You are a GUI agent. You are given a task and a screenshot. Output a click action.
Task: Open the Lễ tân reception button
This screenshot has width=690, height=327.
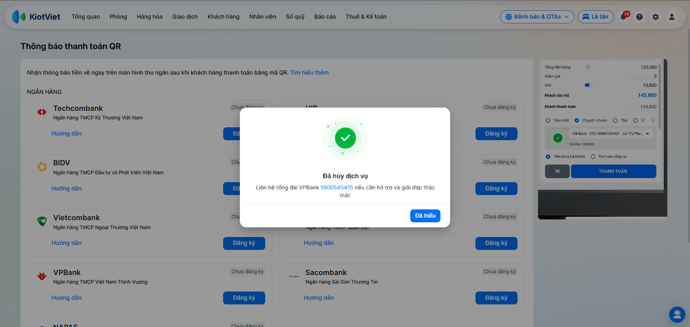point(595,17)
